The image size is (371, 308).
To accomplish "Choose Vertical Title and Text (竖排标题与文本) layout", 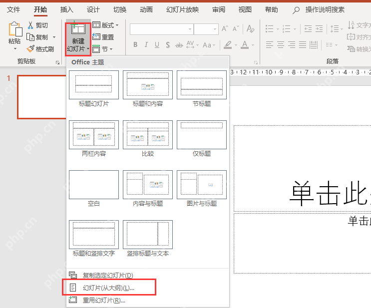I will coord(148,239).
